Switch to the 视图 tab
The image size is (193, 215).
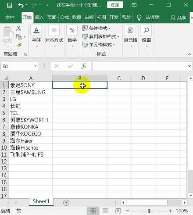101,18
